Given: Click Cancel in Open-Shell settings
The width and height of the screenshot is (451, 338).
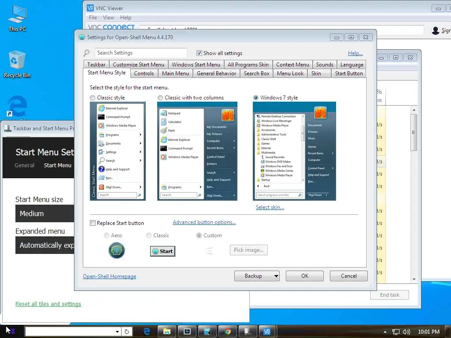Looking at the screenshot, I should pos(349,276).
